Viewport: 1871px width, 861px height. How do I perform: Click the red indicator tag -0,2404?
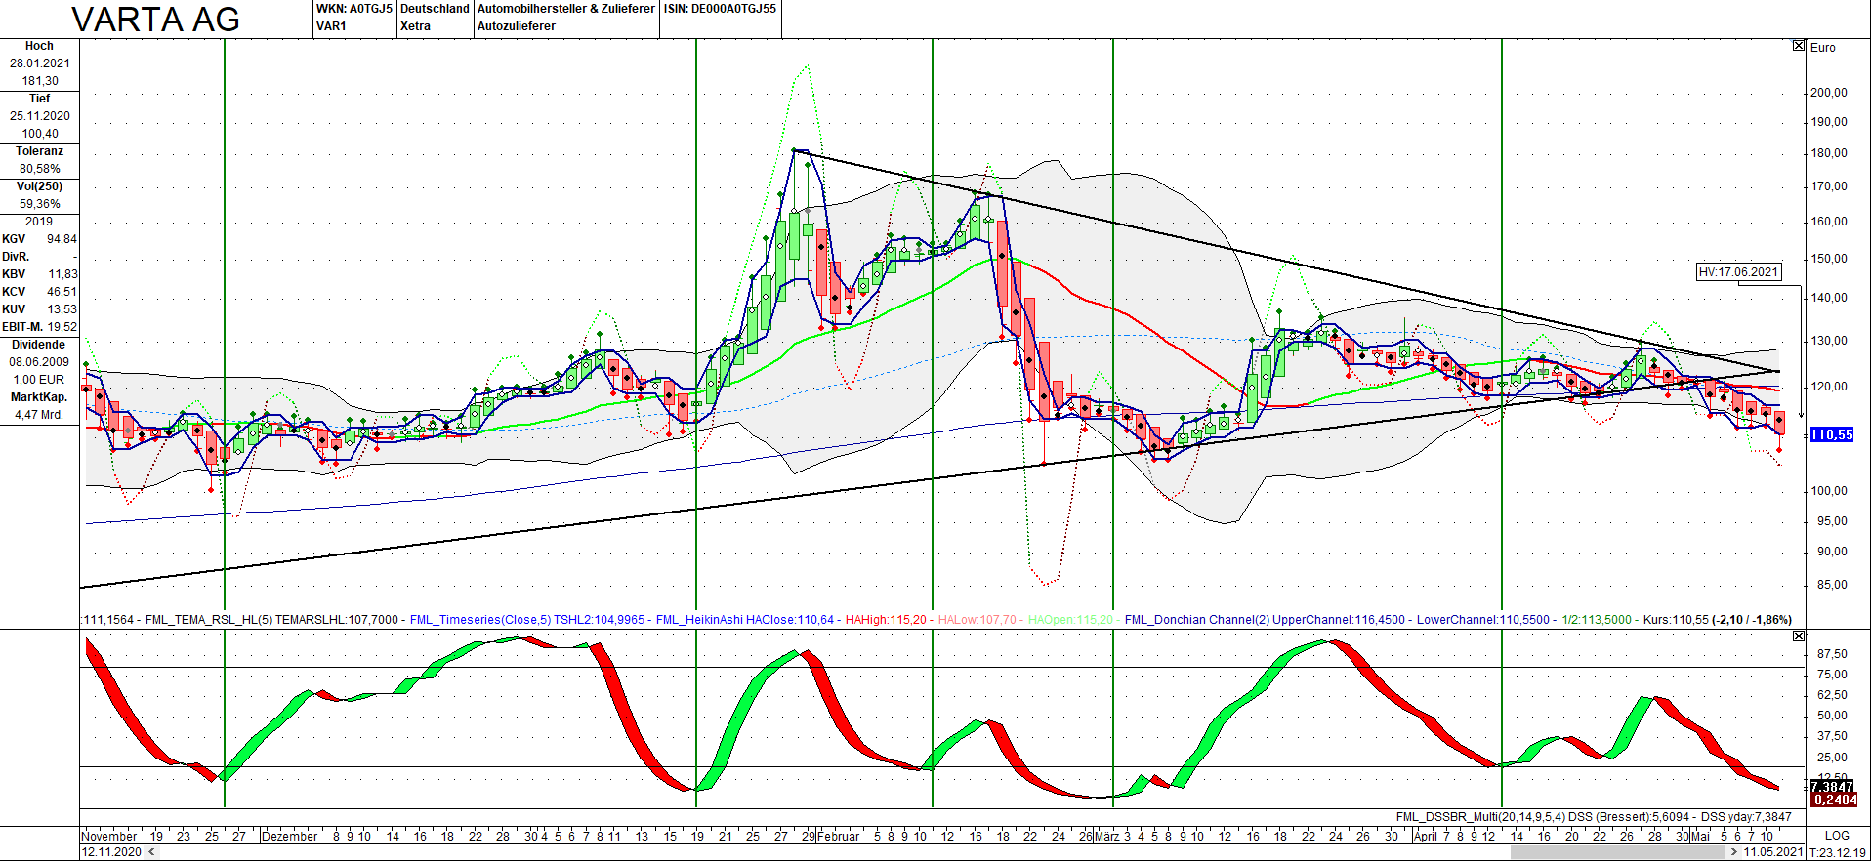pyautogui.click(x=1833, y=800)
